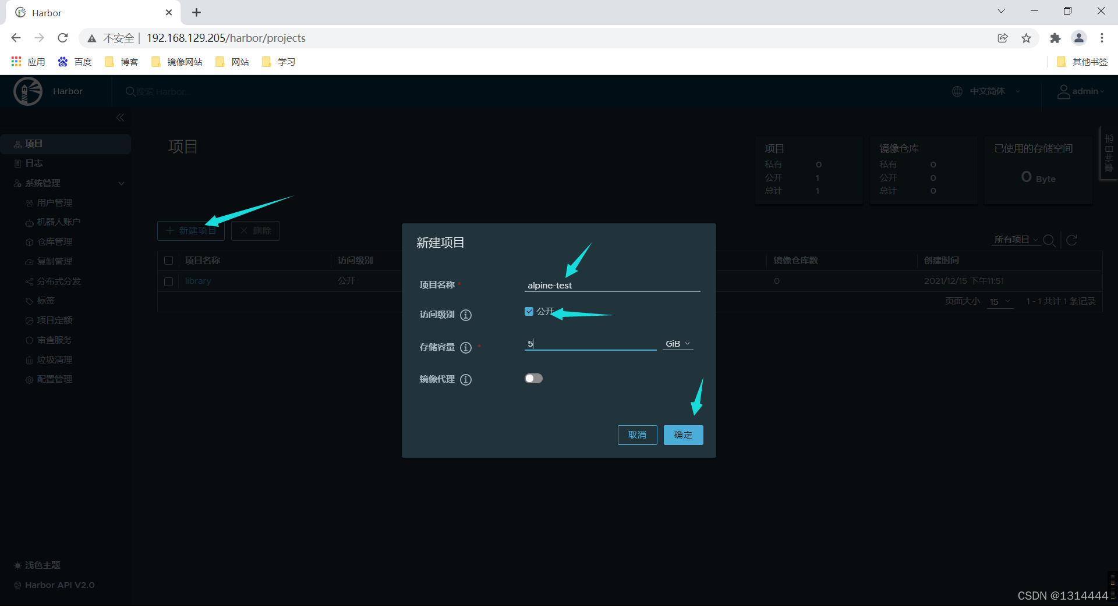Click the 新建项目 button
This screenshot has width=1118, height=606.
[191, 231]
